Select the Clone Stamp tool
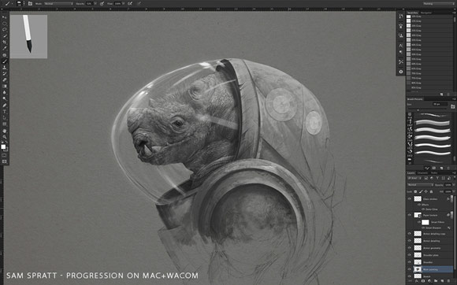This screenshot has height=285, width=457. [5, 67]
